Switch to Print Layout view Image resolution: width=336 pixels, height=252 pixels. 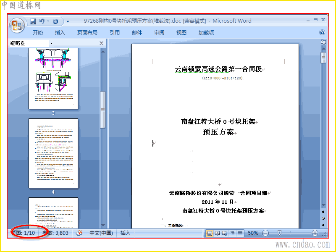point(210,233)
